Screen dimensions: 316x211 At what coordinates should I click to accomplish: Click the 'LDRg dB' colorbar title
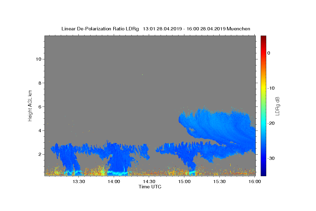[277, 106]
